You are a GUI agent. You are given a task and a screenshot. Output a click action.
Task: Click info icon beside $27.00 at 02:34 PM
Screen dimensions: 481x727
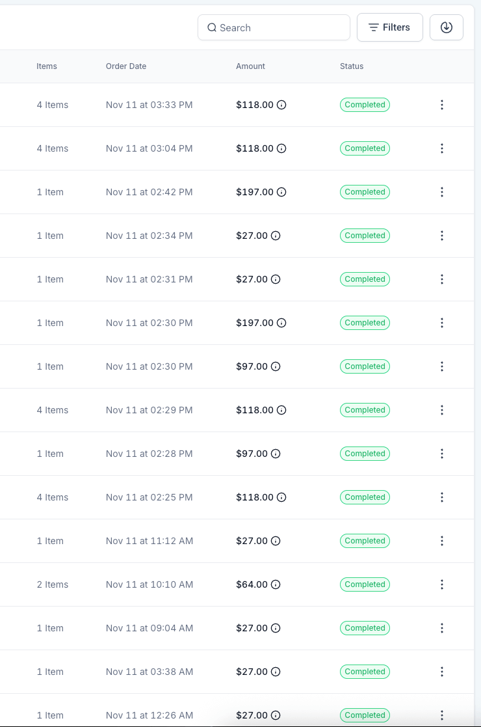276,236
